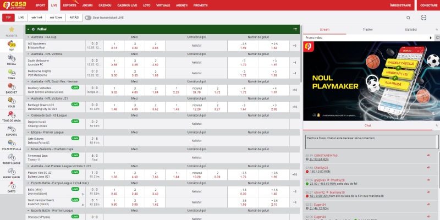Click Promo video play arrow
The image size is (440, 220).
pos(431,37)
